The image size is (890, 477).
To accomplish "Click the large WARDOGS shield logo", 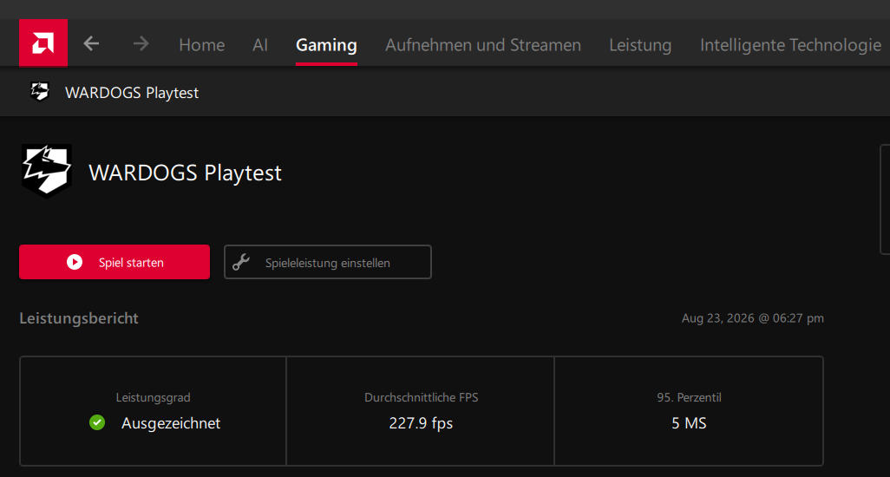I will coord(47,171).
